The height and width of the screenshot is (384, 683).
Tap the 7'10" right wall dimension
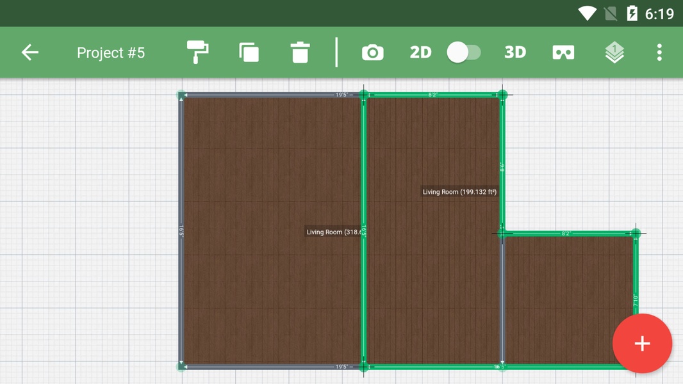coord(636,300)
